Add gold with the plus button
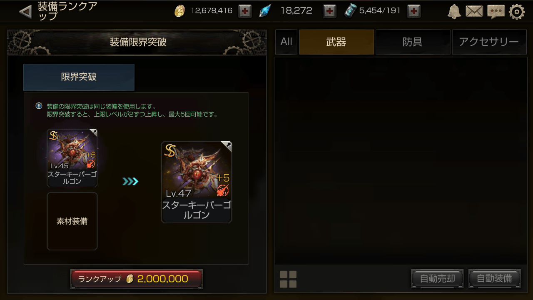Screen dimensions: 533x300 (245, 11)
